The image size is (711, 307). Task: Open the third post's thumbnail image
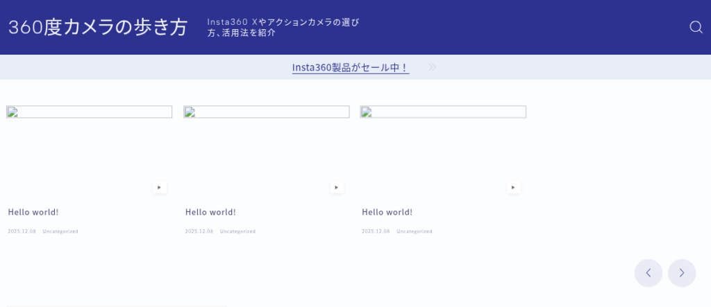[x=443, y=112]
